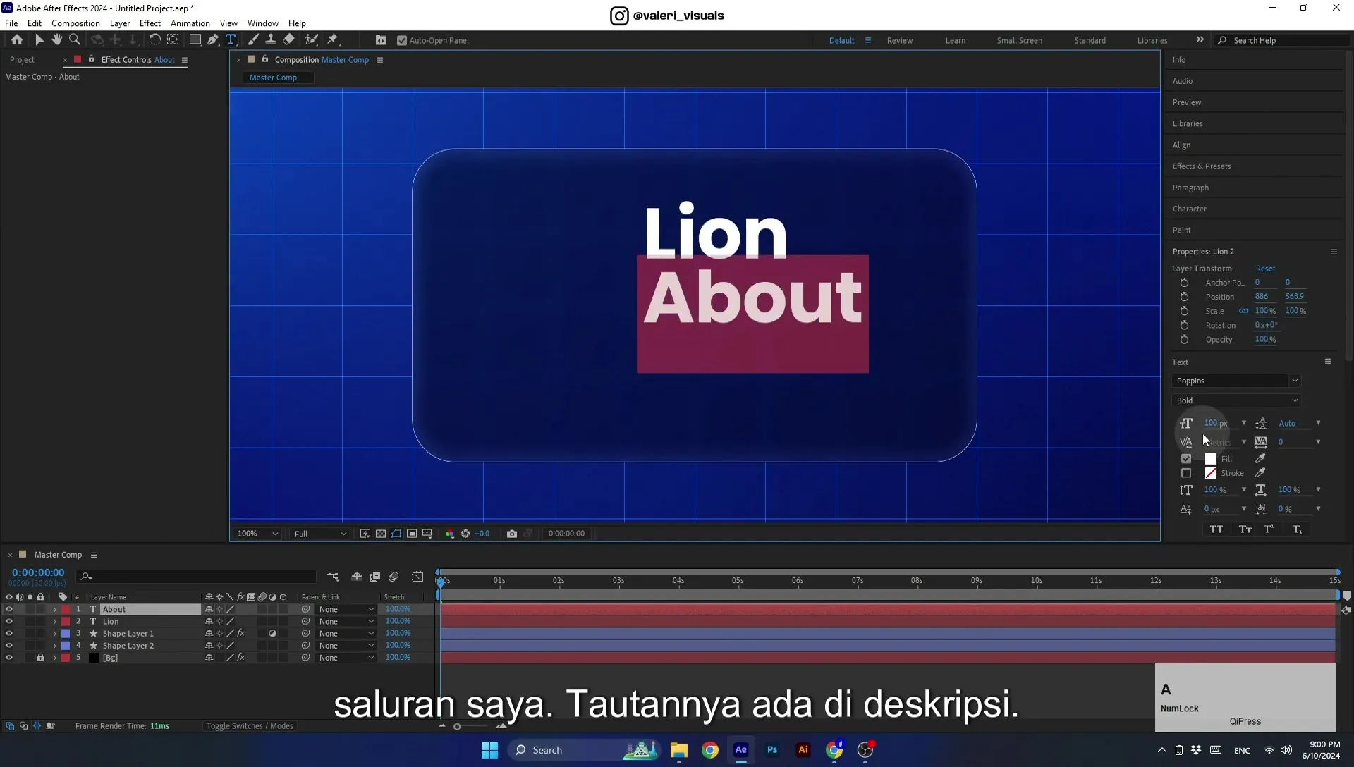Screen dimensions: 1354x767
Task: Expand the Effects & Presets panel
Action: (1202, 166)
